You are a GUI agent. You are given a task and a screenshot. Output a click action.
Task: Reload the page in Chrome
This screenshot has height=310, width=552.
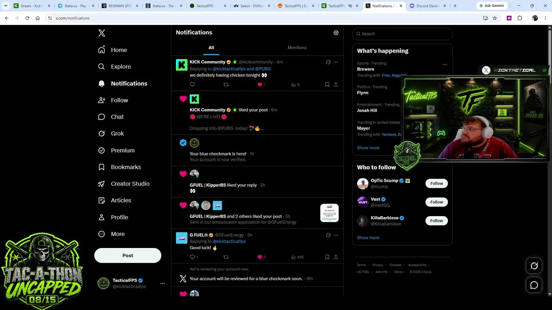point(27,18)
